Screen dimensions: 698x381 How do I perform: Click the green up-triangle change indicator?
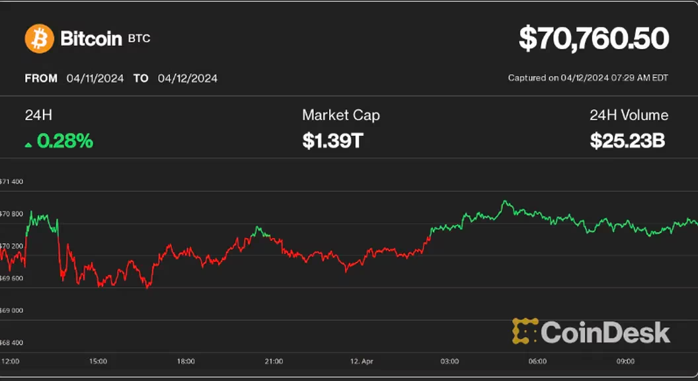(28, 144)
